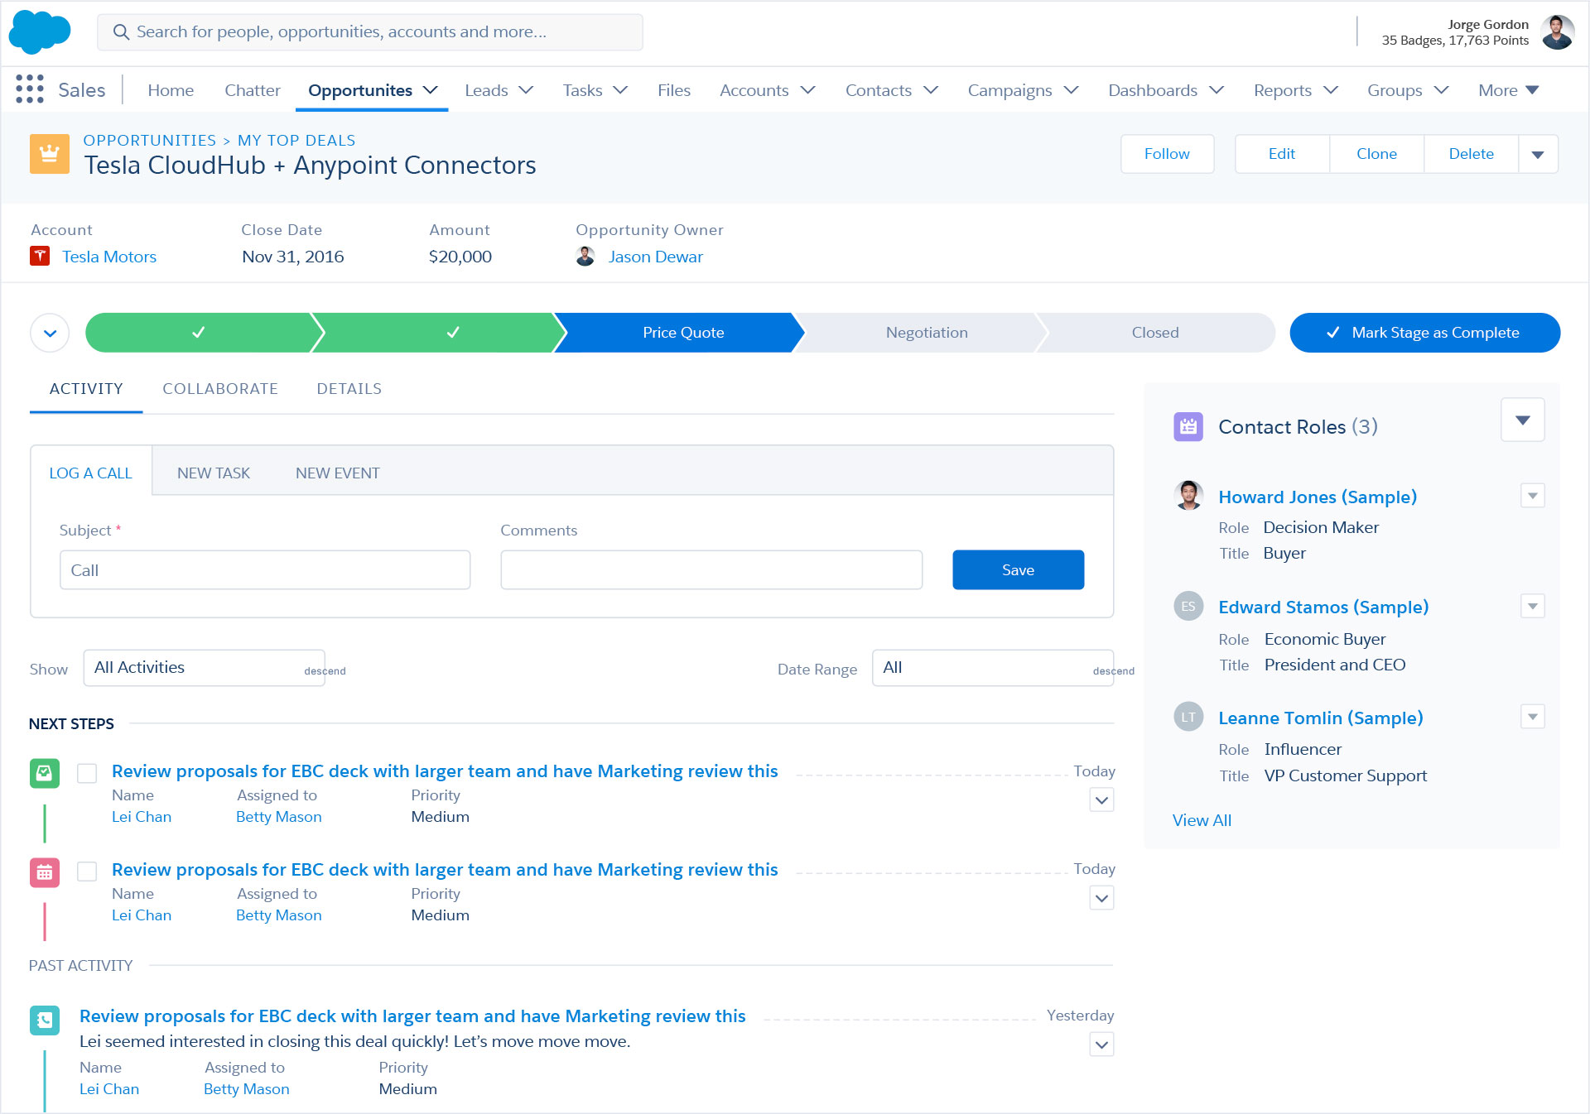The image size is (1590, 1114).
Task: Open the app launcher dots grid
Action: tap(30, 89)
